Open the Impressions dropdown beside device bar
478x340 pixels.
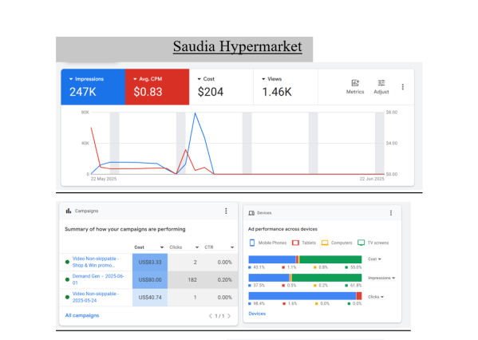click(x=381, y=278)
